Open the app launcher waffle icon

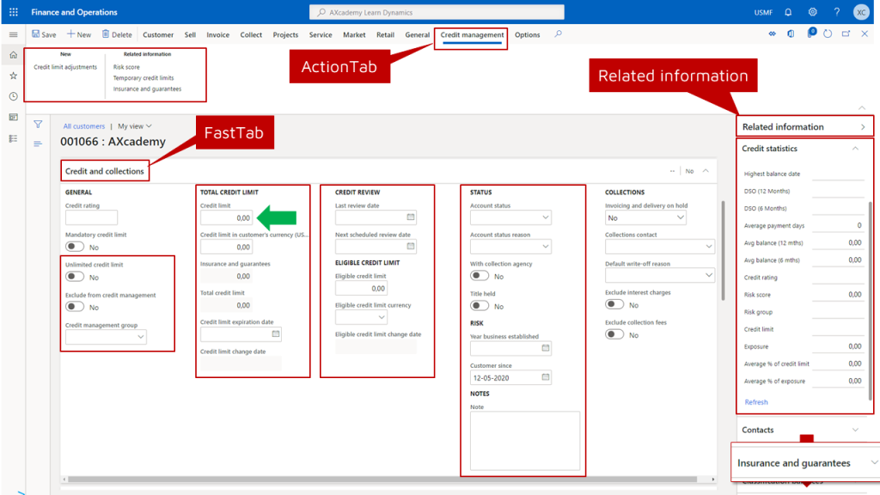point(14,12)
